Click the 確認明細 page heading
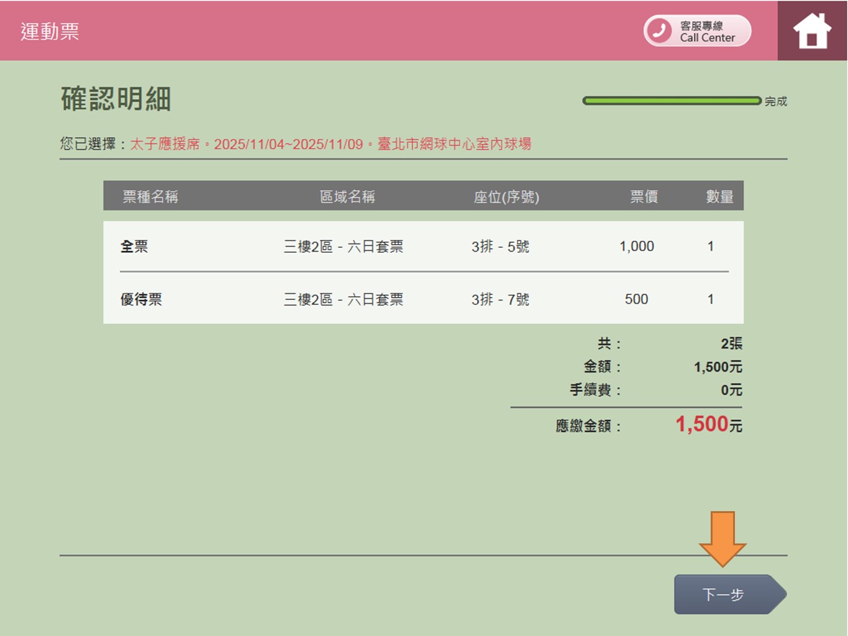Screen dimensions: 848x636 point(116,99)
